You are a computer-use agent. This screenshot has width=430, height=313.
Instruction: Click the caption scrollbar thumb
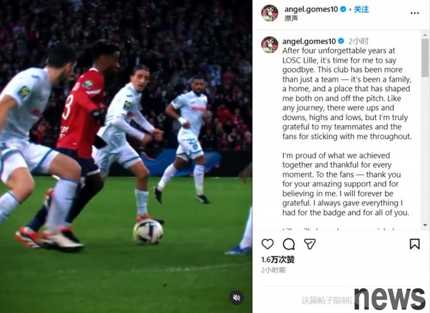point(425,57)
